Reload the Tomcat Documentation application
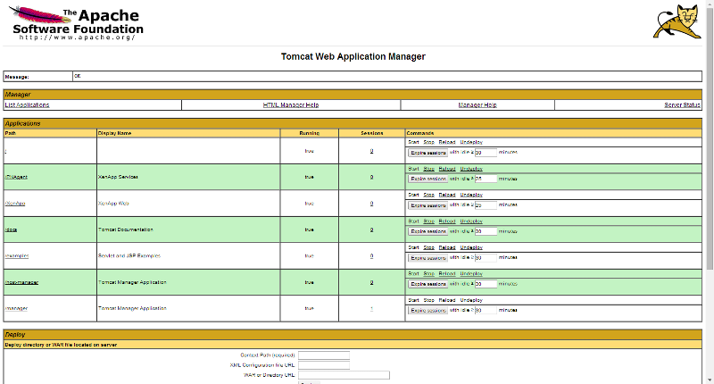This screenshot has width=714, height=384. [x=447, y=221]
